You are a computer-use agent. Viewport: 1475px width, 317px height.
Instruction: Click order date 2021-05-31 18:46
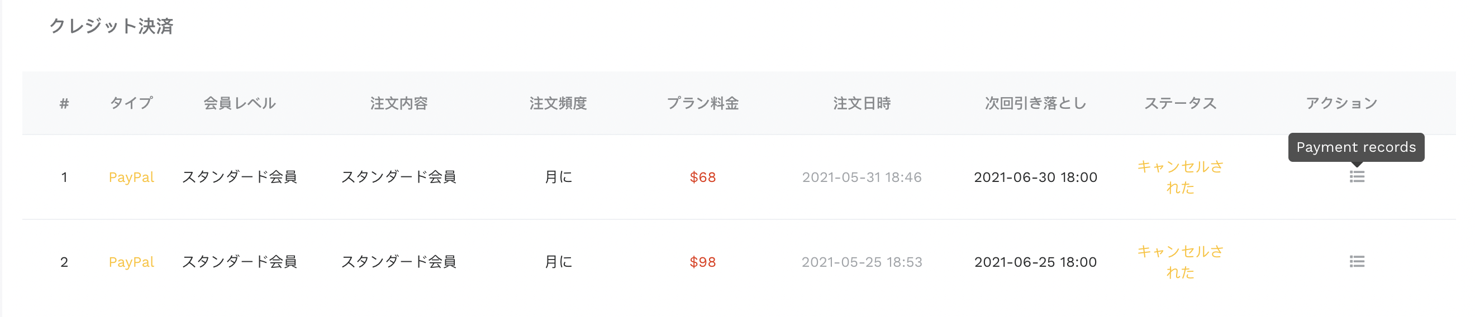(x=862, y=177)
